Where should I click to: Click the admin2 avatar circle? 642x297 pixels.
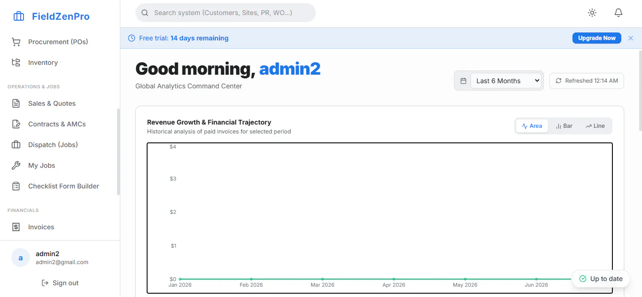[21, 258]
